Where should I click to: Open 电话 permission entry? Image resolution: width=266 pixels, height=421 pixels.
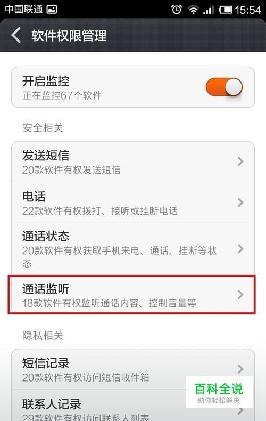tap(133, 203)
